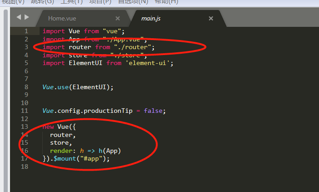This screenshot has width=319, height=192.
Task: Click render on line 16
Action: click(61, 151)
